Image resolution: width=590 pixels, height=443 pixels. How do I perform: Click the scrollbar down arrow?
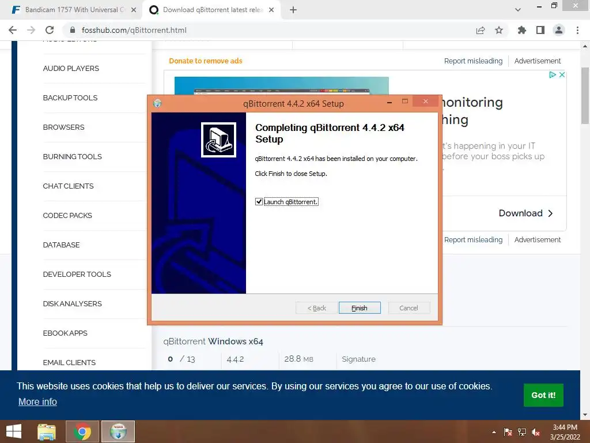pos(585,415)
